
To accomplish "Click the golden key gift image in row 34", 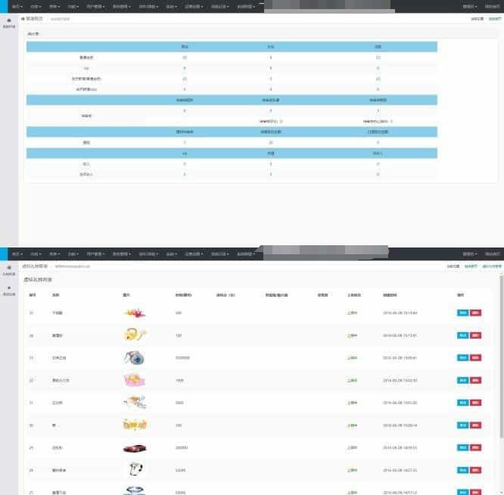I will [x=134, y=335].
